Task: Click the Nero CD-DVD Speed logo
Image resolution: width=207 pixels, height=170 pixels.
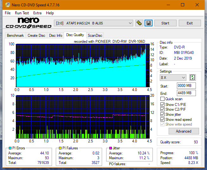Action: point(29,23)
